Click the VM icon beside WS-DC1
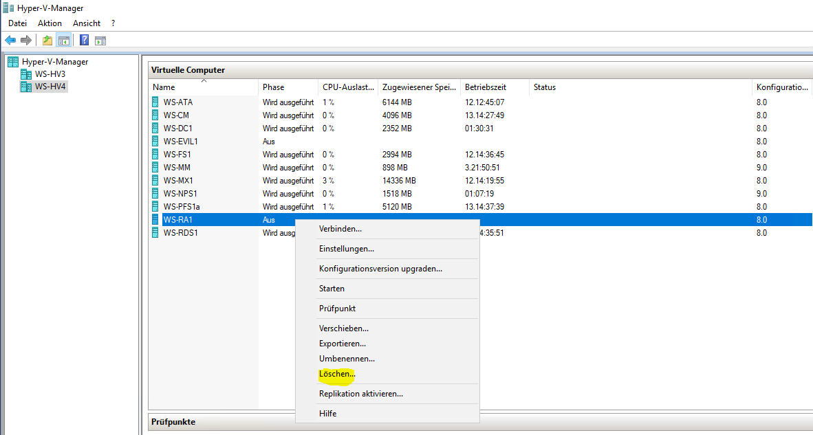 (x=155, y=128)
